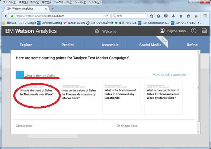Image resolution: width=211 pixels, height=149 pixels.
Task: Open the bookmarks list clipboard icon
Action: click(x=158, y=16)
